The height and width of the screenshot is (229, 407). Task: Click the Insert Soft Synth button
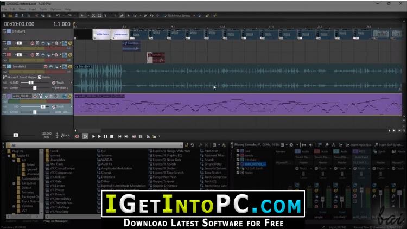point(389,145)
